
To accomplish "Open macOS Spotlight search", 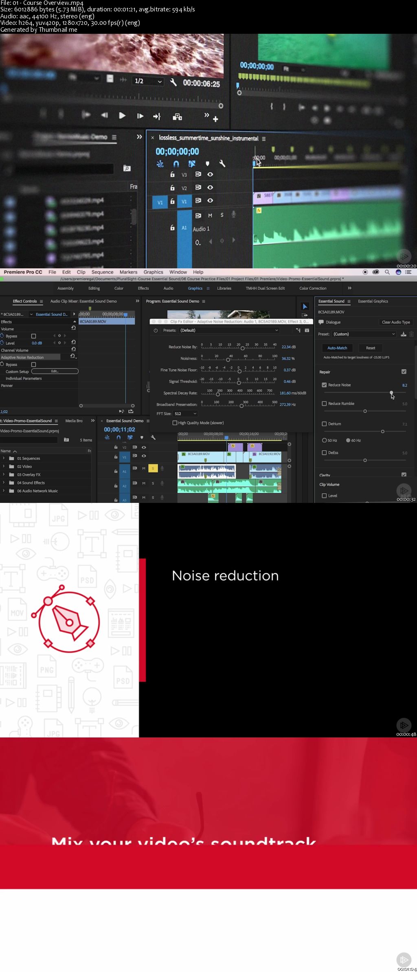I will tap(387, 272).
